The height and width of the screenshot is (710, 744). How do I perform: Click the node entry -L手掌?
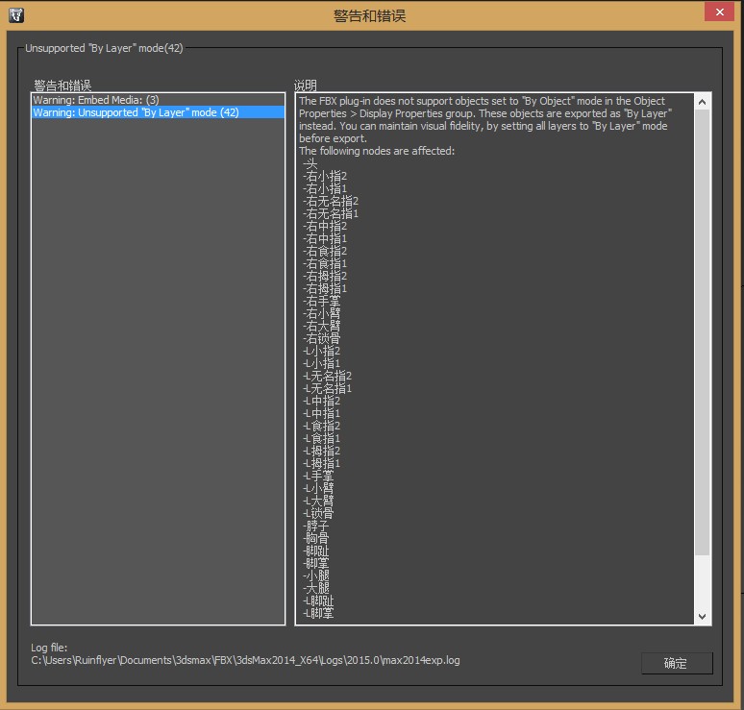318,477
